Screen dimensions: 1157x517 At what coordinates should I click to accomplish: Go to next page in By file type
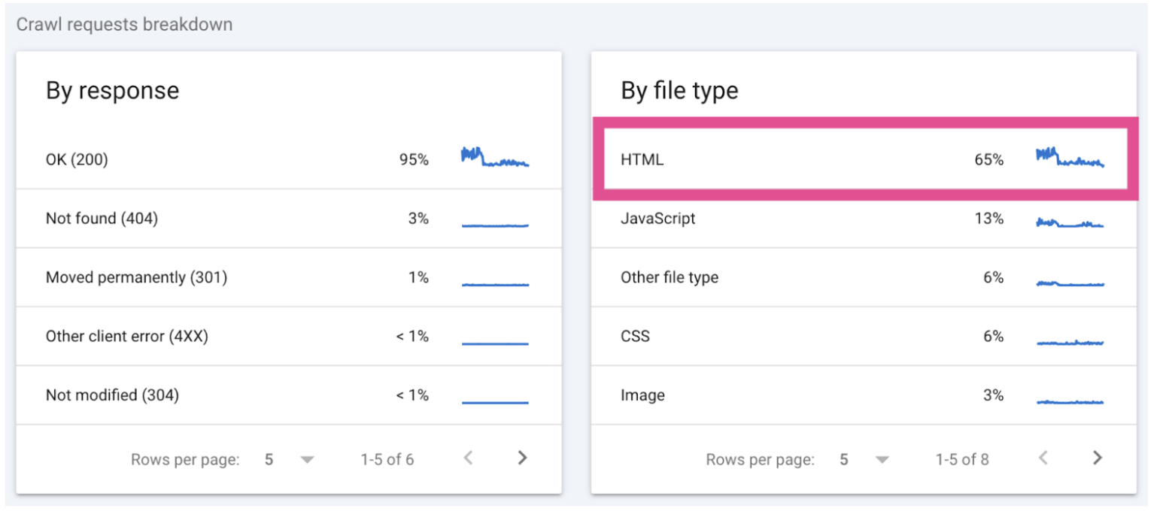[1097, 458]
